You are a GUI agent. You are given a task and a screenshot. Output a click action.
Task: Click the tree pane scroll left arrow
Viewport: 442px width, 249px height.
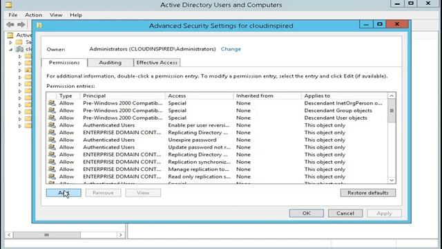9,235
